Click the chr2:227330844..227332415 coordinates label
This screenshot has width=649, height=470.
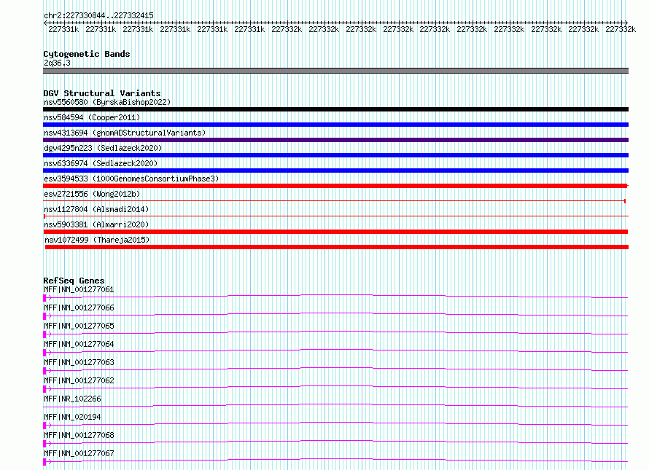coord(98,15)
